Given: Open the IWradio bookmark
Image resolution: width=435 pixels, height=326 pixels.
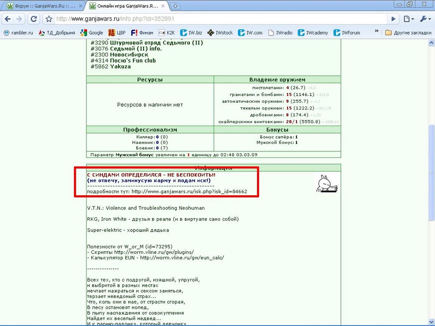Looking at the screenshot, I should [280, 33].
